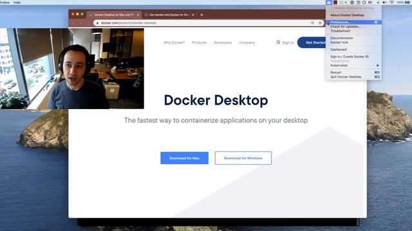The height and width of the screenshot is (231, 412).
Task: Switch to the Docker Desktop for Mac tab
Action: 114,15
